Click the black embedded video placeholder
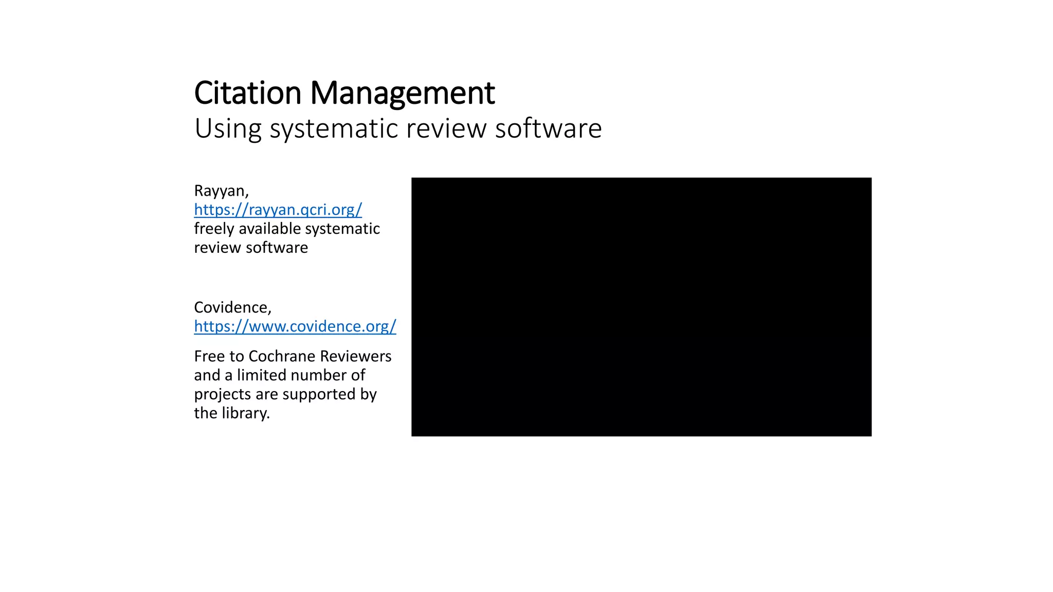Viewport: 1053px width, 592px height. coord(641,307)
